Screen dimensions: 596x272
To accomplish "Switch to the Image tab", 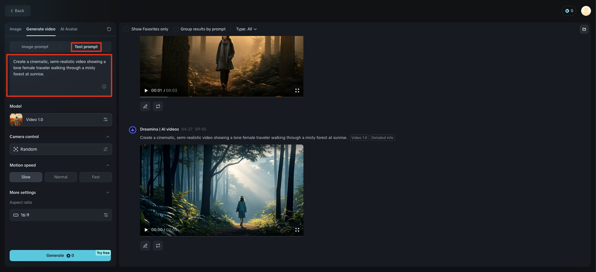I will (16, 29).
